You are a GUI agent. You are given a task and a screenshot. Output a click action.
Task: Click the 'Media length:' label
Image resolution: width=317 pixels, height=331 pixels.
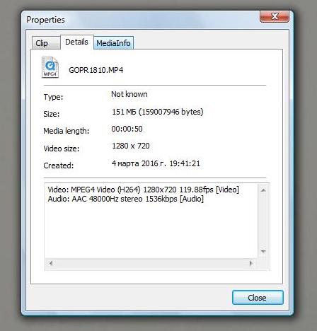67,131
